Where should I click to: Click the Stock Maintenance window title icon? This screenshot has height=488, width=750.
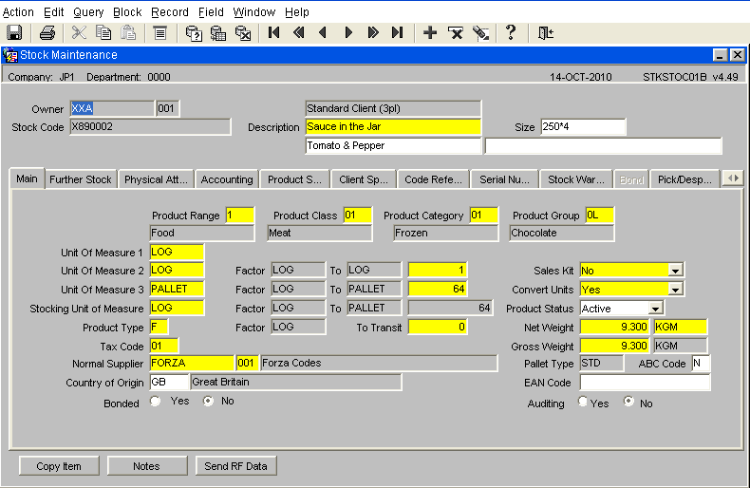10,55
